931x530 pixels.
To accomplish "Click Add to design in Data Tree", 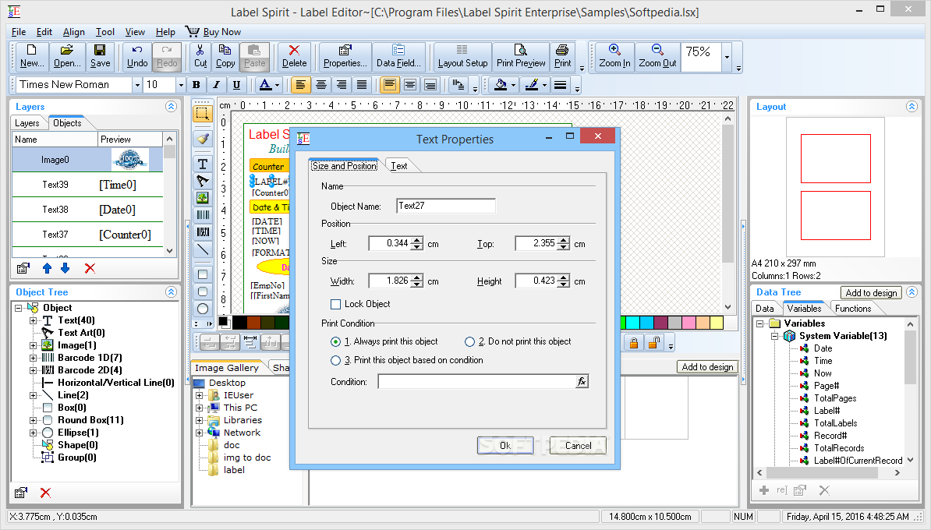I will 871,292.
